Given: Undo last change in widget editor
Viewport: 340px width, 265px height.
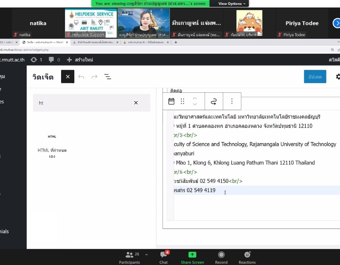Looking at the screenshot, I should click(81, 77).
